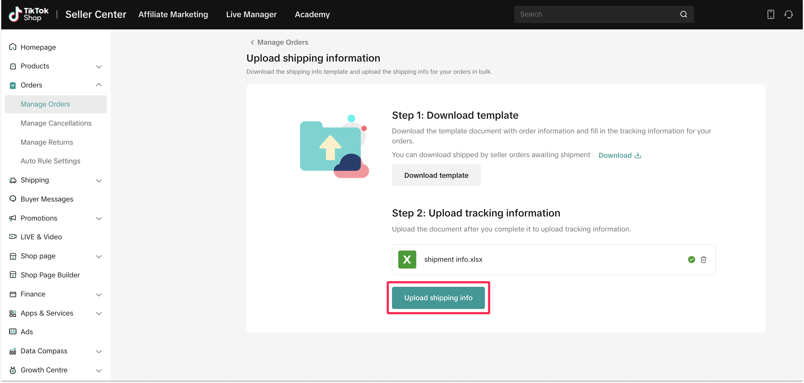Image resolution: width=804 pixels, height=383 pixels.
Task: Open the mobile app phone icon
Action: (771, 14)
